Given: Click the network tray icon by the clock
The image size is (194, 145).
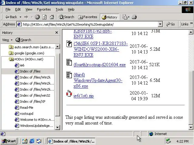Looking at the screenshot, I should click(x=169, y=141).
